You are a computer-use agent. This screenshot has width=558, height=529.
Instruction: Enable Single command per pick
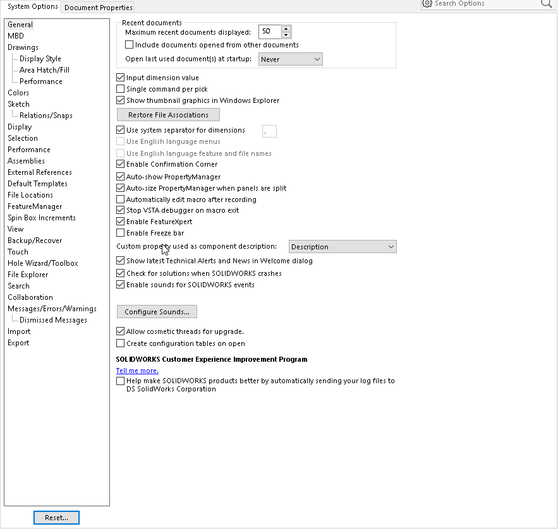120,89
